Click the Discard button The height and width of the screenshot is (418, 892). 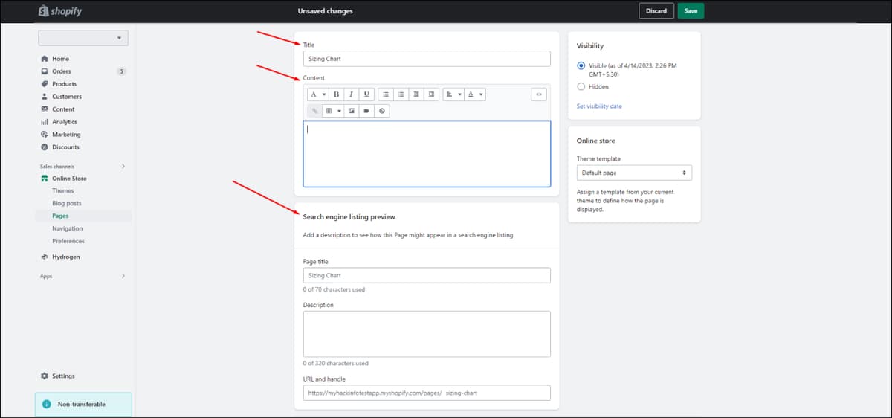point(656,11)
